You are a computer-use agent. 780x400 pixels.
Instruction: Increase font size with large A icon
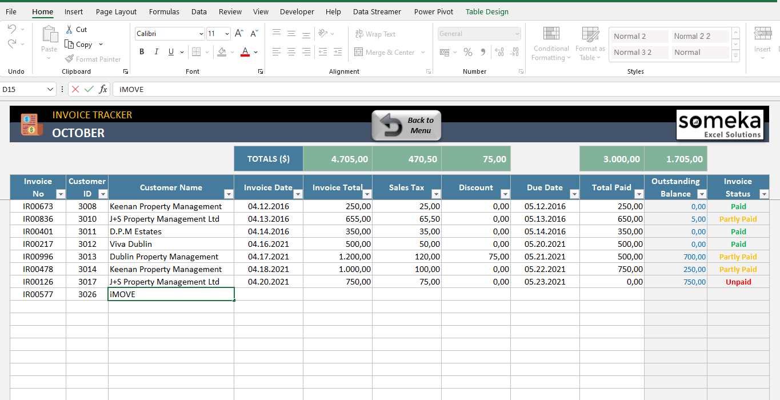coord(239,34)
